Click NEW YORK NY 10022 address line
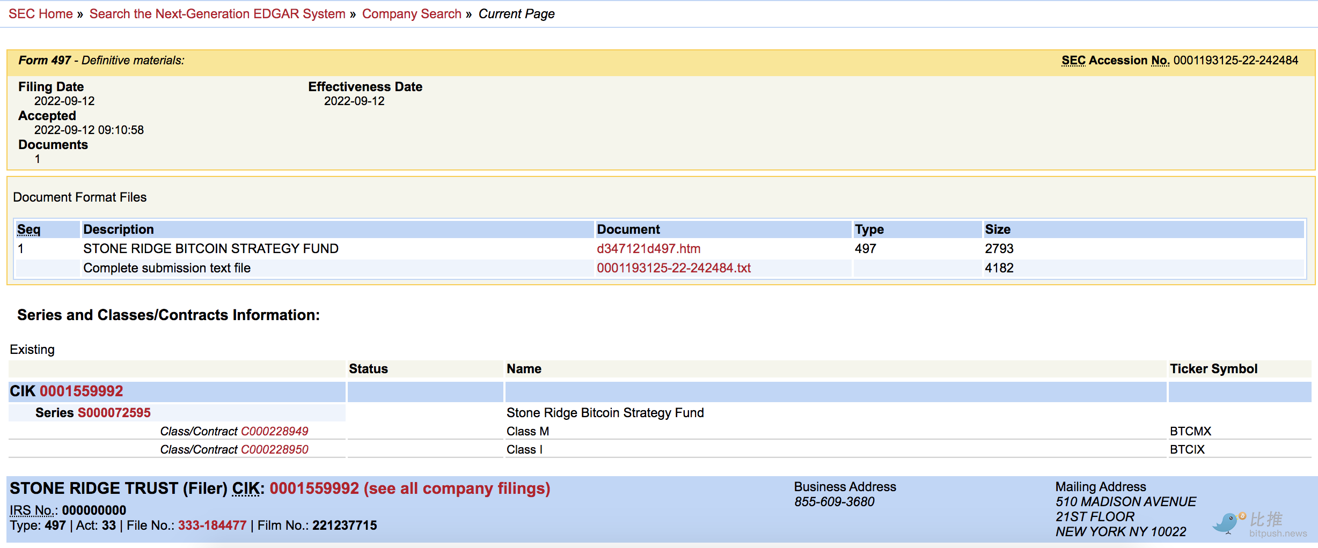This screenshot has height=548, width=1318. coord(1121,532)
